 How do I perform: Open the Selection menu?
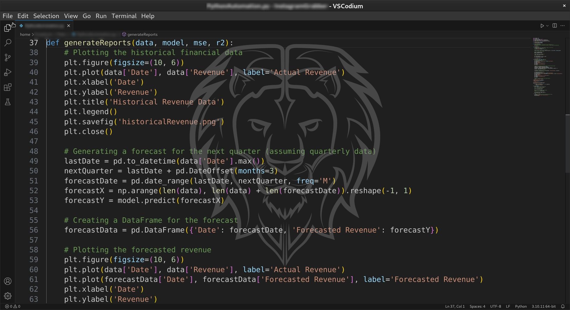(46, 16)
